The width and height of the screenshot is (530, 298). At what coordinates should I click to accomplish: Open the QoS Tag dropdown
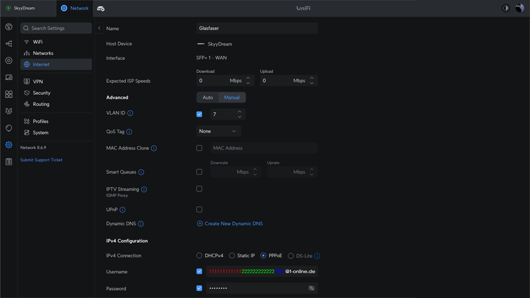[218, 131]
